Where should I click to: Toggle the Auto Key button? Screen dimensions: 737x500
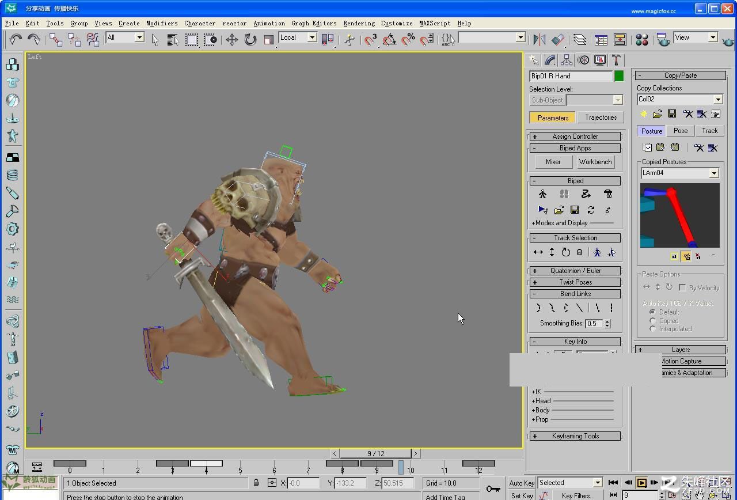521,483
